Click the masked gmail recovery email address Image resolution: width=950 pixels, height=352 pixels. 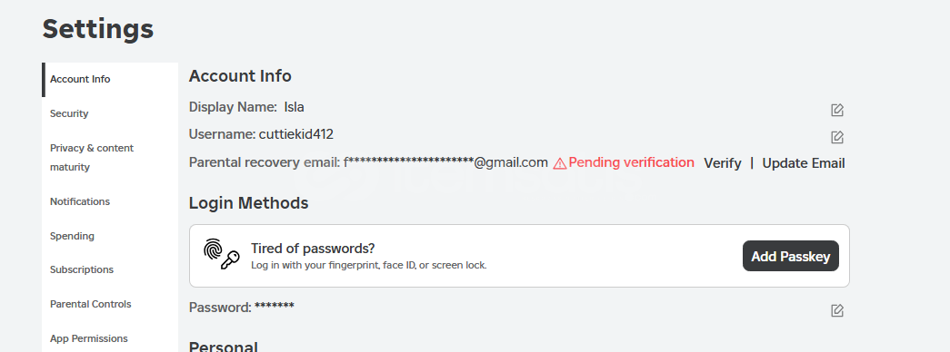(x=446, y=162)
